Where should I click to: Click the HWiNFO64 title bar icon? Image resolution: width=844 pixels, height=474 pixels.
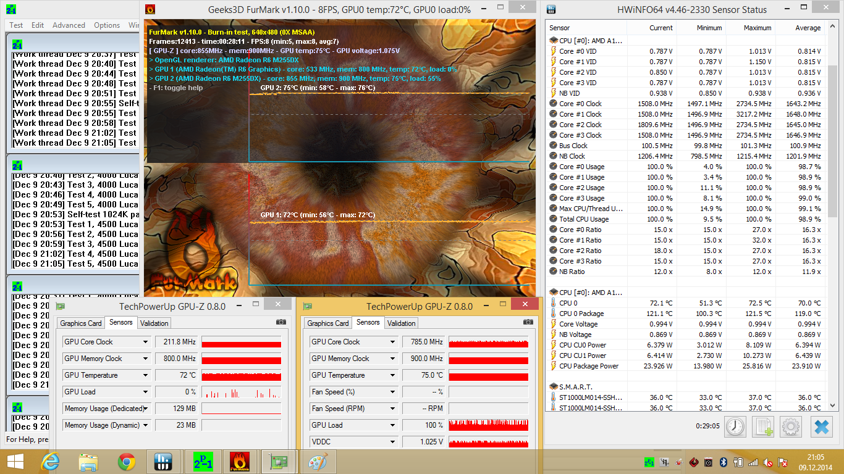coord(551,9)
